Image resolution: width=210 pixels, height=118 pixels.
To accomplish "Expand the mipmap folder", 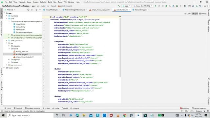I will click(9, 60).
